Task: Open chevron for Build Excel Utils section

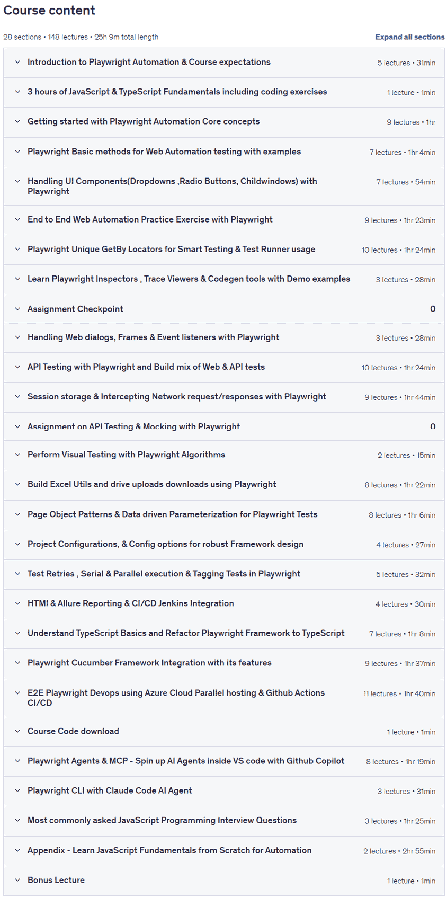Action: [17, 484]
